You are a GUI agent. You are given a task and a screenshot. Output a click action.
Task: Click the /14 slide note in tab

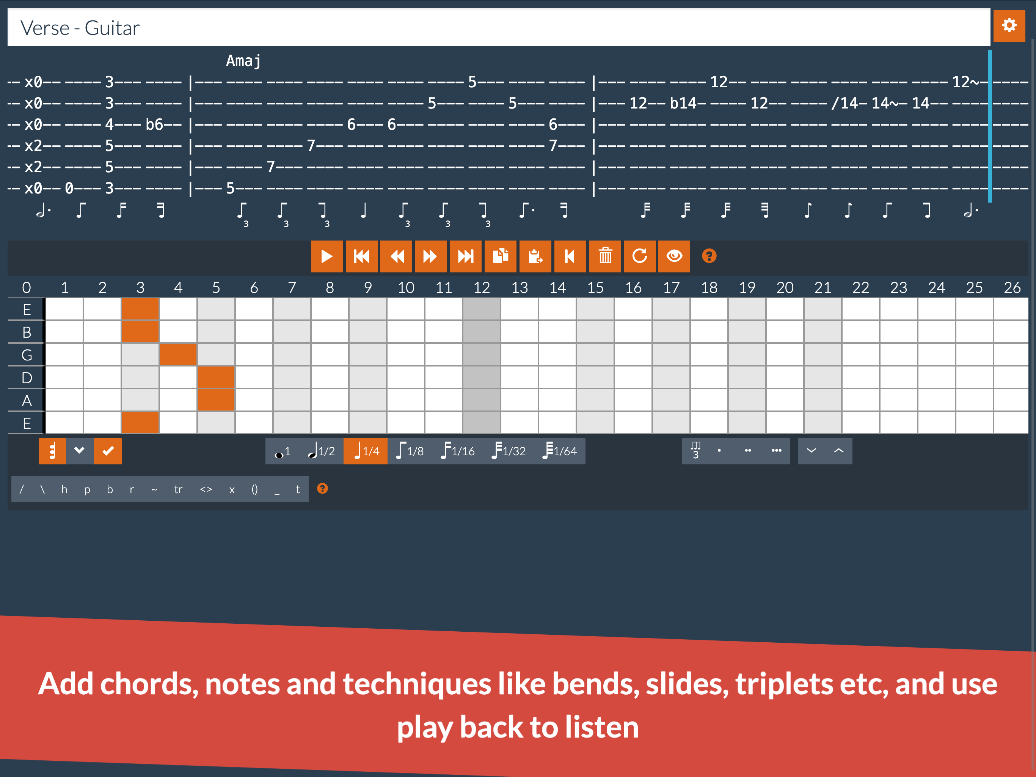tap(844, 103)
